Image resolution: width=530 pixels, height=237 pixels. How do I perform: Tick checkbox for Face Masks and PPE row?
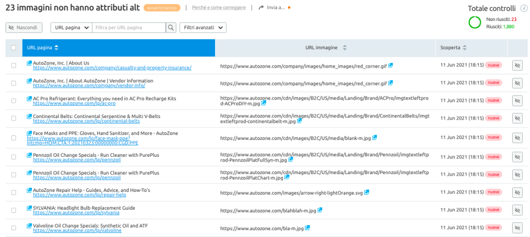pos(14,138)
